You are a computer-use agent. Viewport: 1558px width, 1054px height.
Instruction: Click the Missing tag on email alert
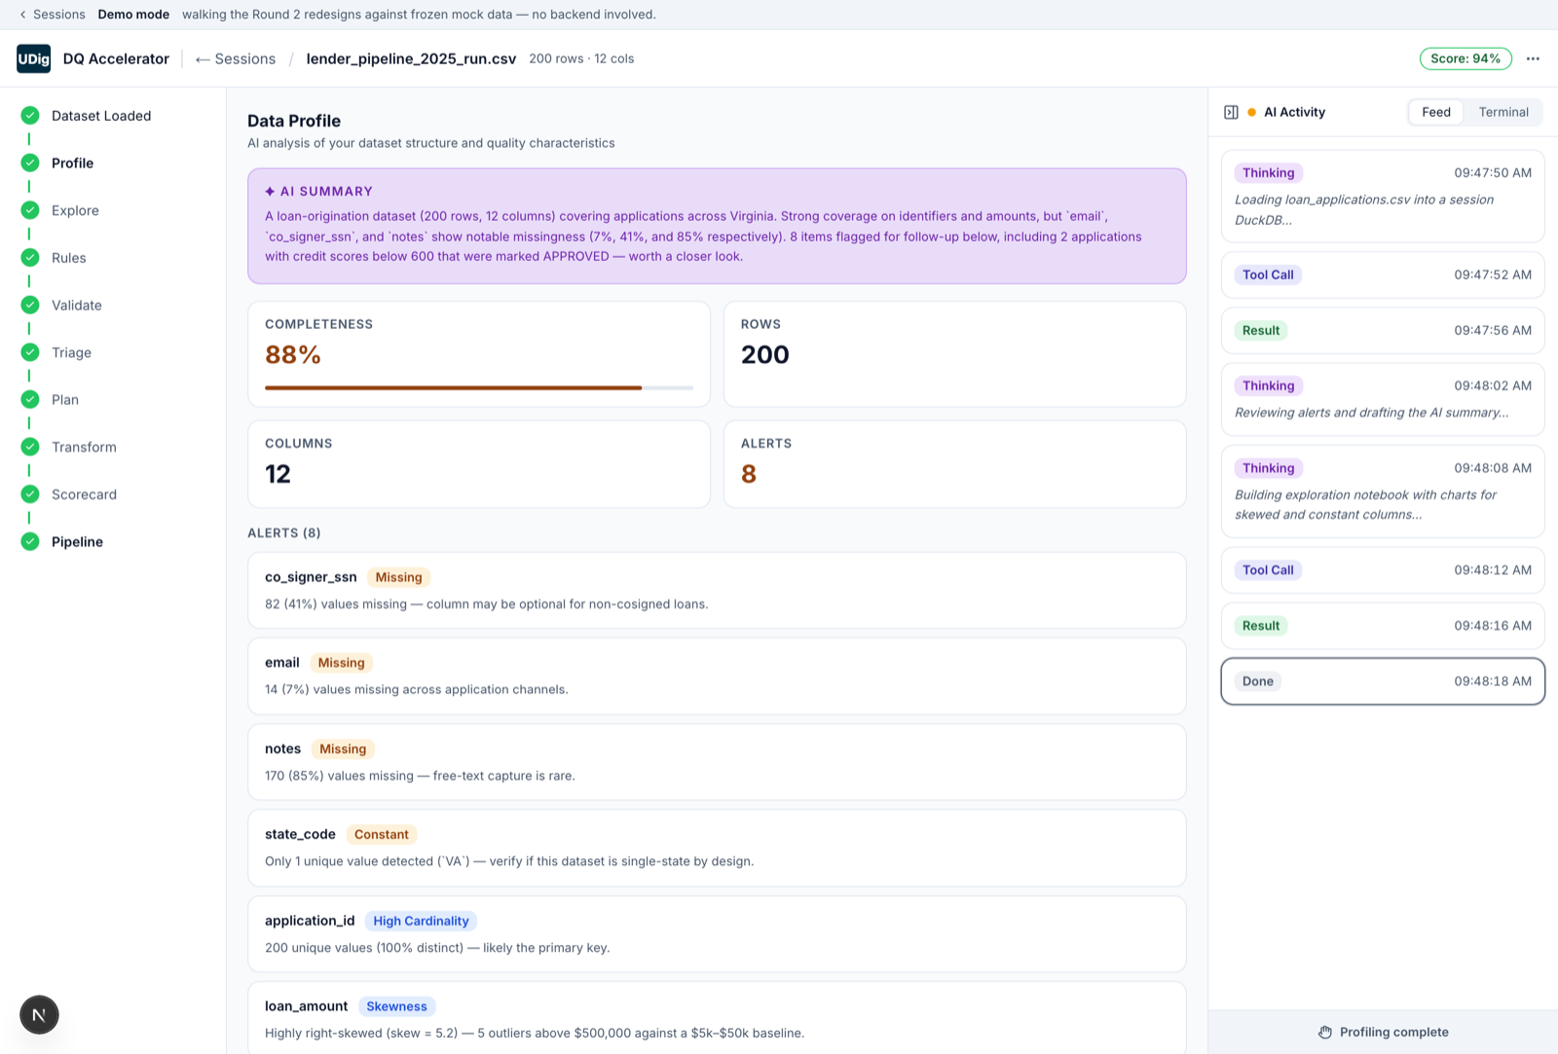(342, 663)
